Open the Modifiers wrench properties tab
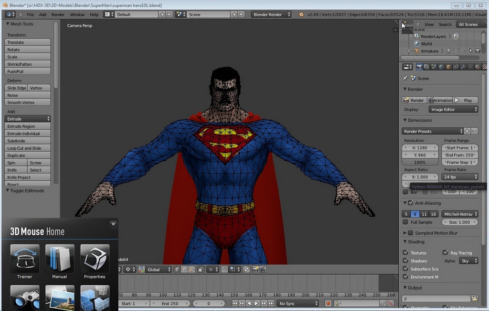 [x=463, y=67]
